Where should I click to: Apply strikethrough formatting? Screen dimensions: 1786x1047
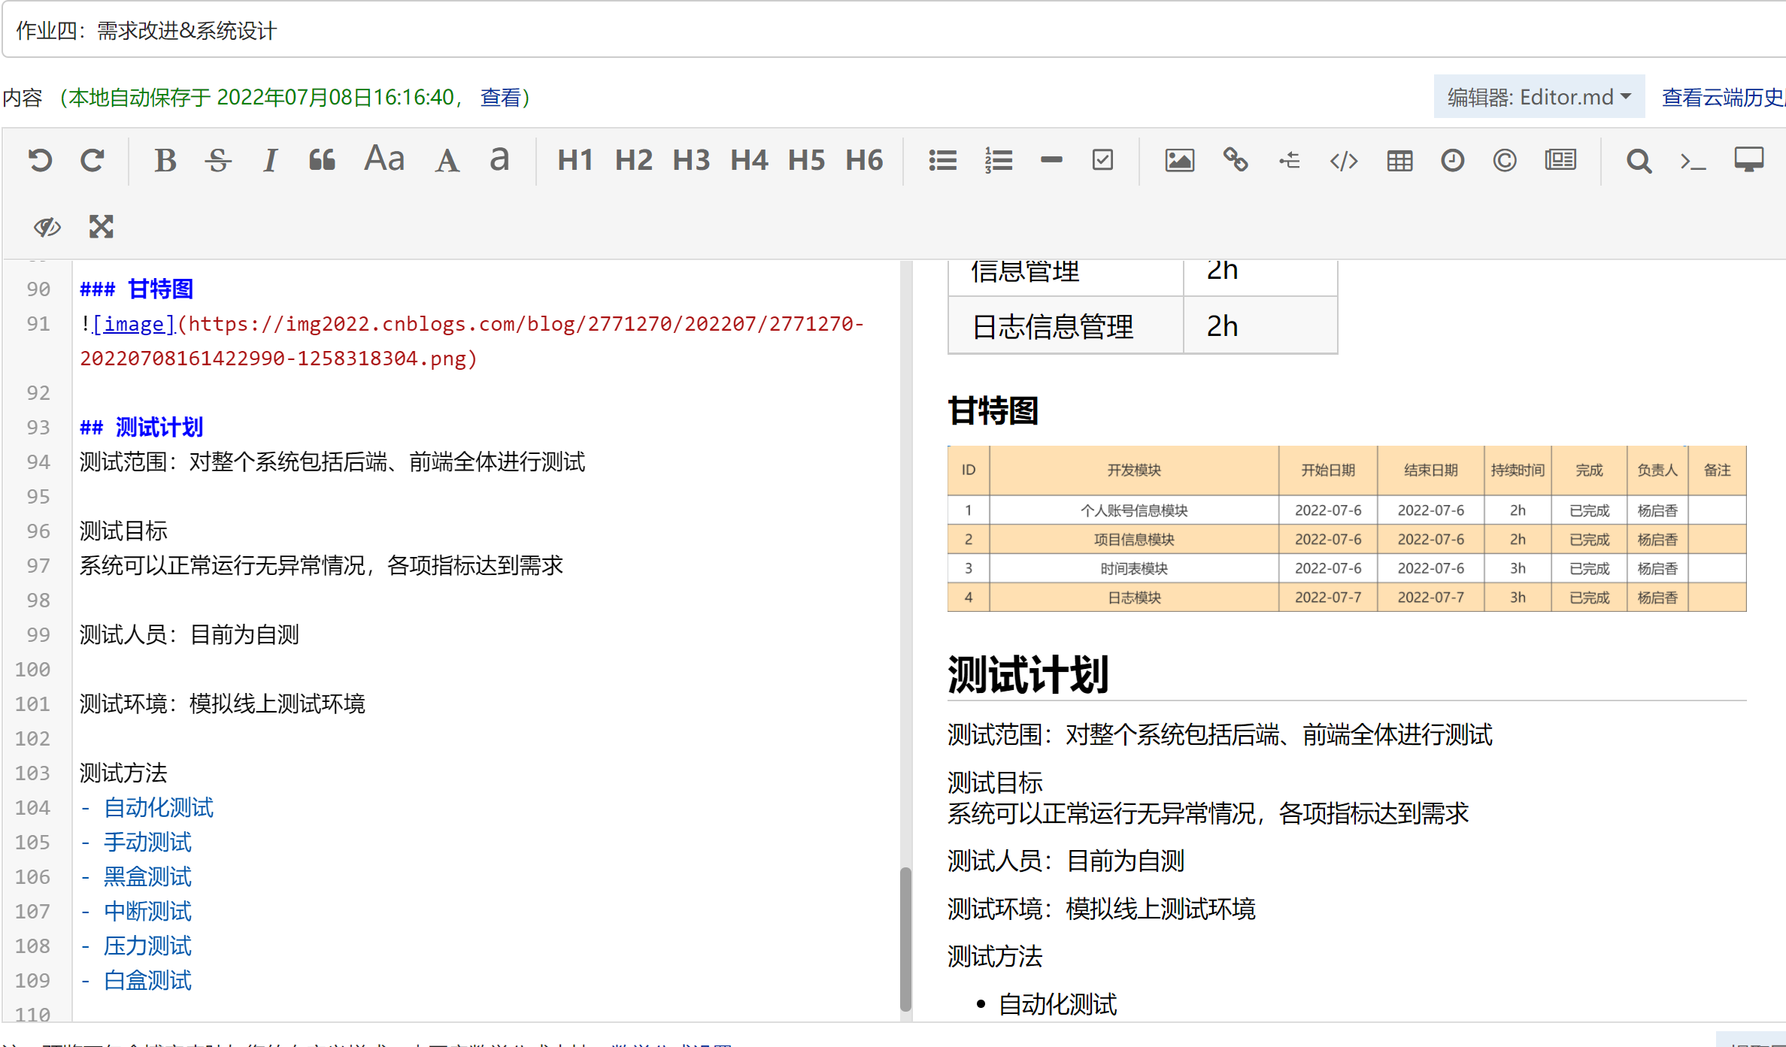(218, 160)
